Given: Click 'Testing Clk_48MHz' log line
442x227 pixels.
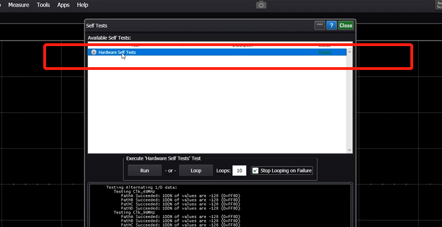Looking at the screenshot, I should 134,191.
